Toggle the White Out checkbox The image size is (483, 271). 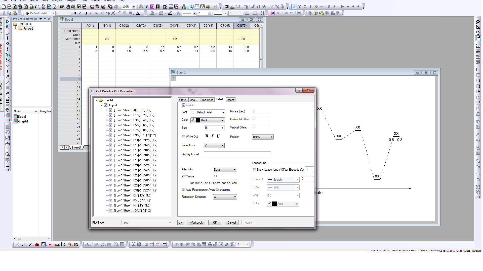coord(183,137)
